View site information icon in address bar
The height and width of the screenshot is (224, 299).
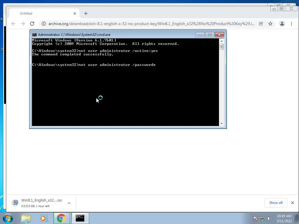(44, 24)
